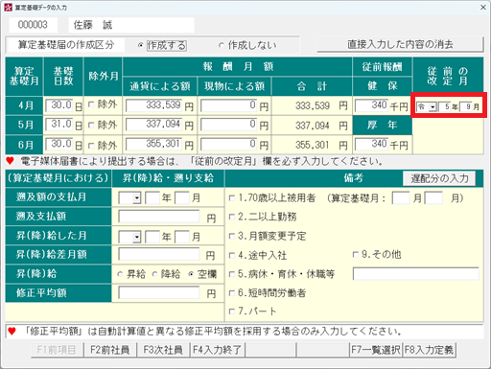Click F3次社員 button

(x=163, y=350)
